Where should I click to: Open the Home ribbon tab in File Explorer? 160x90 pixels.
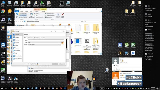click(22, 11)
